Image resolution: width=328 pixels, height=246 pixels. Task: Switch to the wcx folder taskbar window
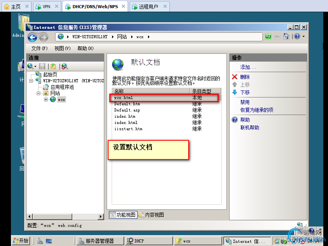(x=198, y=241)
